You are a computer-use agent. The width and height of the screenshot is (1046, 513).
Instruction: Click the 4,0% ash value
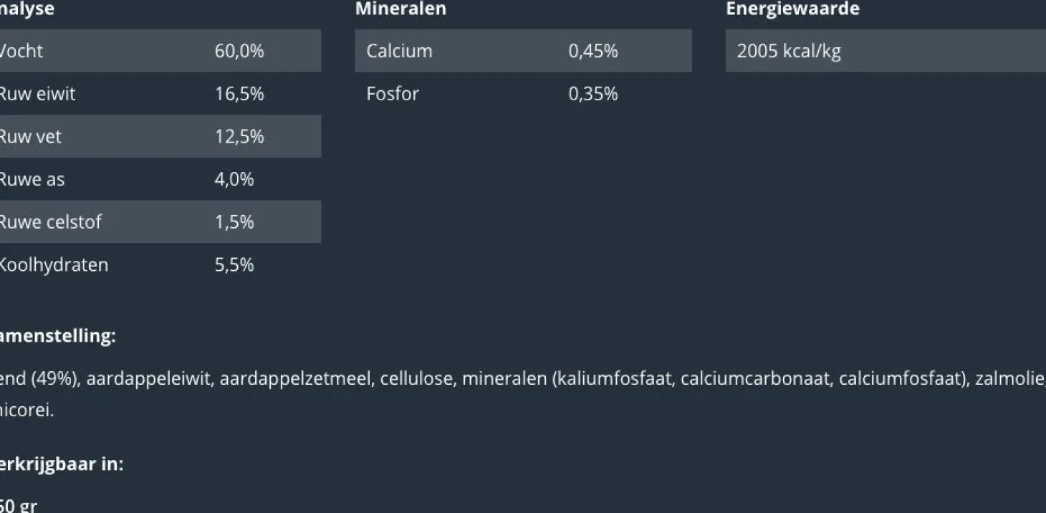click(x=234, y=179)
